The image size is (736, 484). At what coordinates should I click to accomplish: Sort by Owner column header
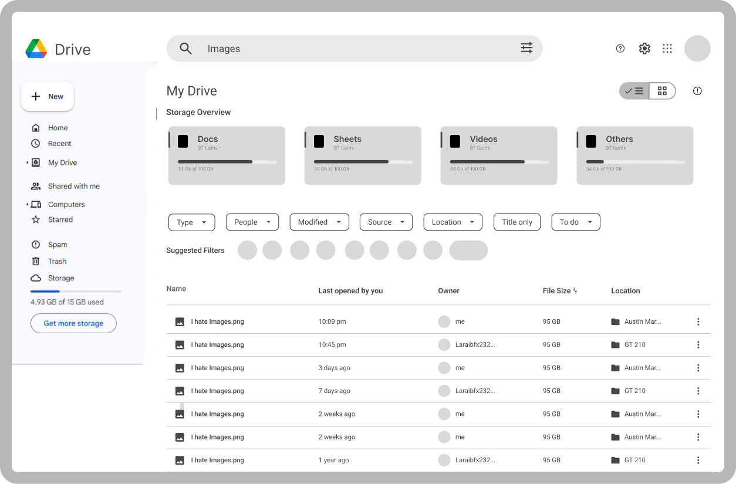tap(448, 290)
